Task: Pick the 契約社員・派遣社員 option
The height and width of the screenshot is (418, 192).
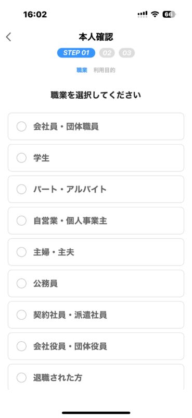Action: tap(96, 315)
